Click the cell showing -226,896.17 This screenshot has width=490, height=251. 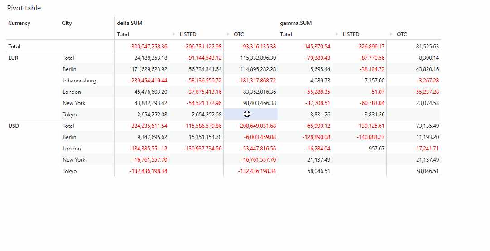point(360,47)
